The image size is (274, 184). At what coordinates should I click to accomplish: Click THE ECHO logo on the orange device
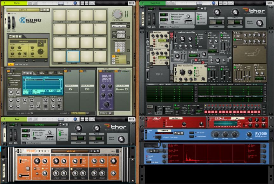point(37,150)
